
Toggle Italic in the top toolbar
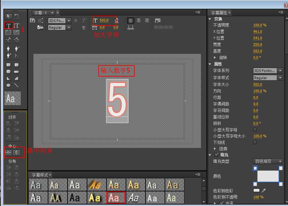coord(84,20)
